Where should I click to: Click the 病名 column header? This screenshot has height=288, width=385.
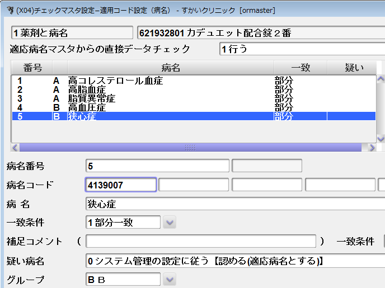(171, 68)
